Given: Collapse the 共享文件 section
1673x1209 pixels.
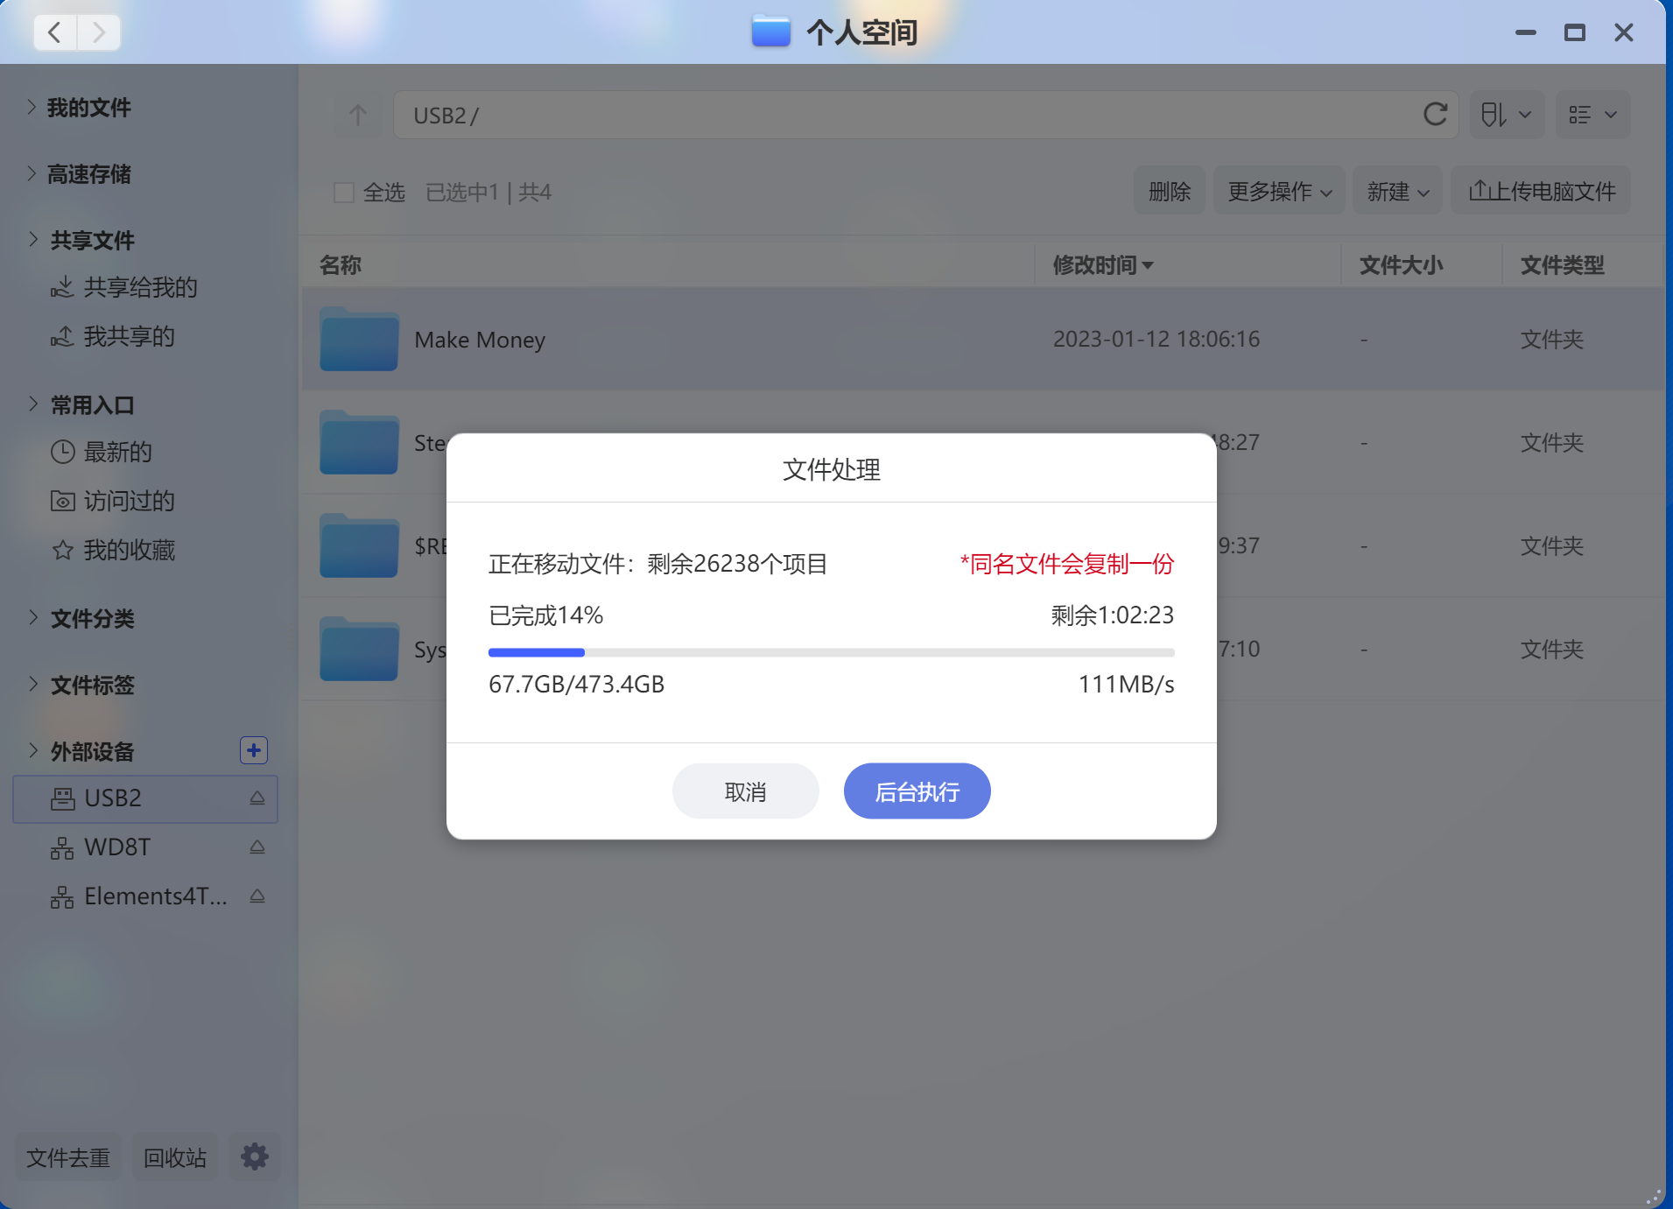Looking at the screenshot, I should (33, 239).
